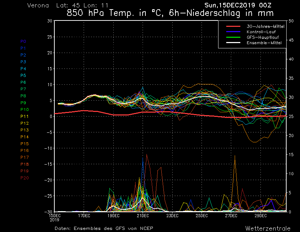Click the P7 ensemble member label
300x232 pixels.
tap(23, 89)
